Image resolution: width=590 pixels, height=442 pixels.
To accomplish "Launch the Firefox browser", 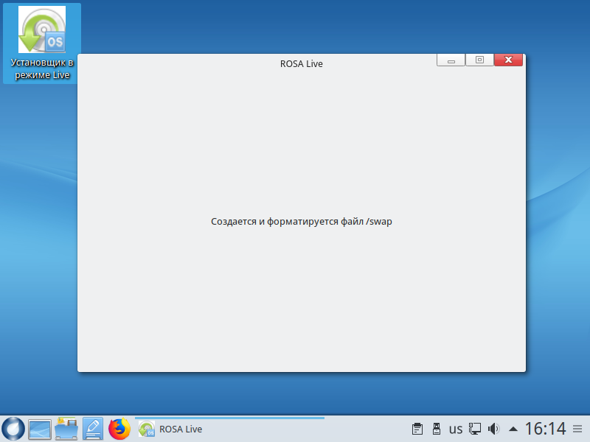I will click(119, 428).
